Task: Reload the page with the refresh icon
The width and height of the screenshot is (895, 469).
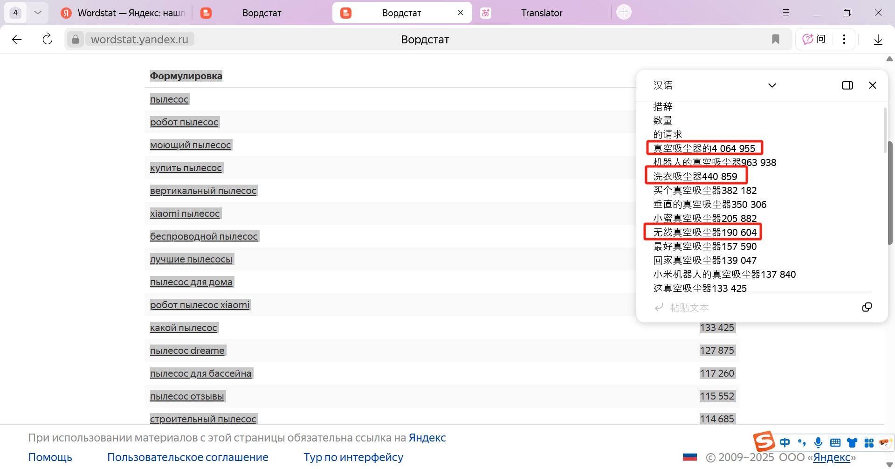Action: [48, 39]
